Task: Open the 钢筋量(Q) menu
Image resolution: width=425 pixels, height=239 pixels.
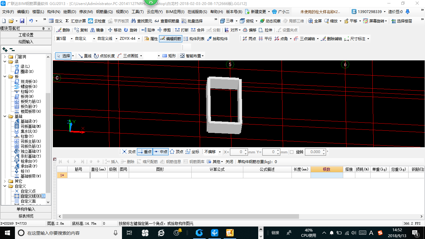Action: [x=104, y=12]
